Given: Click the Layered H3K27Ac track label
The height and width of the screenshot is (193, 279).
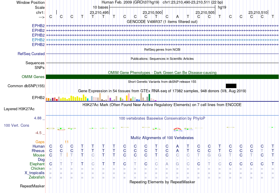Looking at the screenshot, I should [x=19, y=109].
